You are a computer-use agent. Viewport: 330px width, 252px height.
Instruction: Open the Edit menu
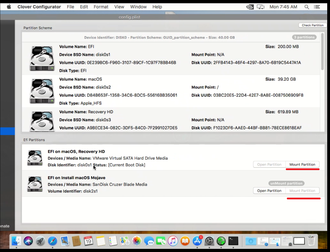84,7
